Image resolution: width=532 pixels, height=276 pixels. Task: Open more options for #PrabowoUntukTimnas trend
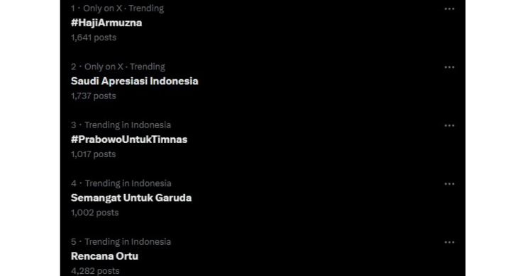[449, 126]
